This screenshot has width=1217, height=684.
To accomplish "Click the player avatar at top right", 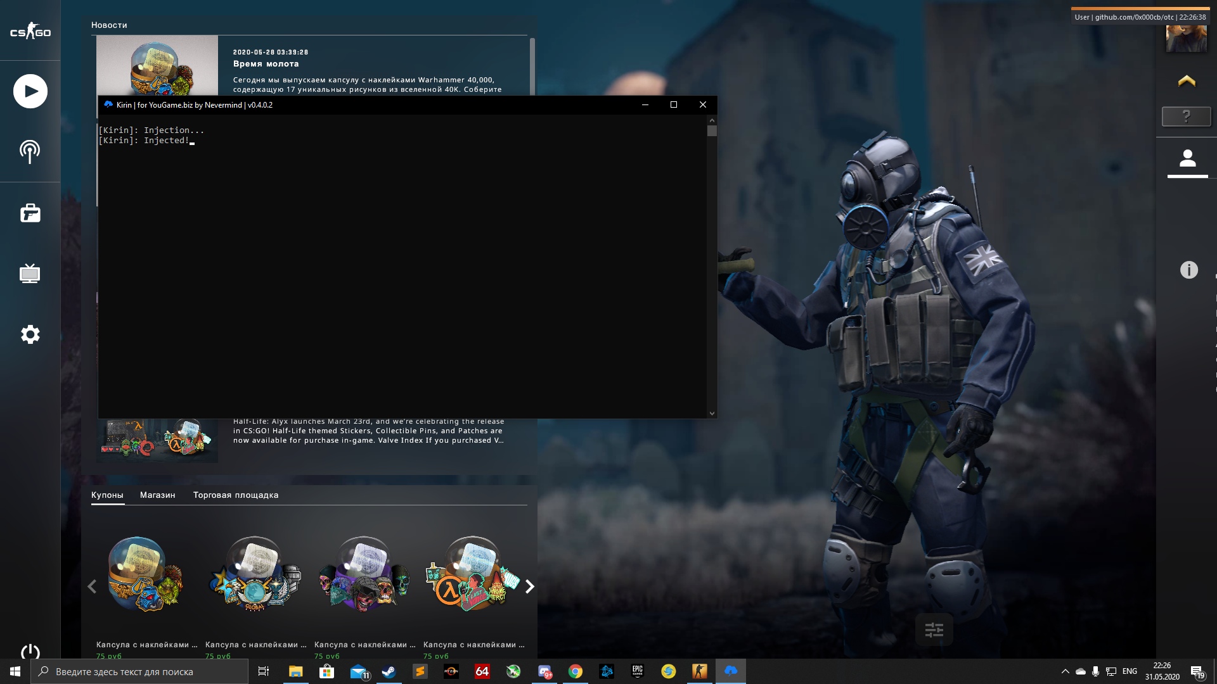I will (x=1186, y=38).
